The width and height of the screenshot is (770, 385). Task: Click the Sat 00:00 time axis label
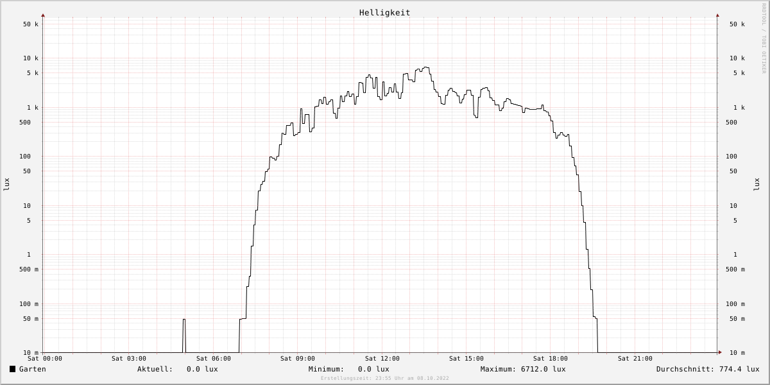coord(45,359)
